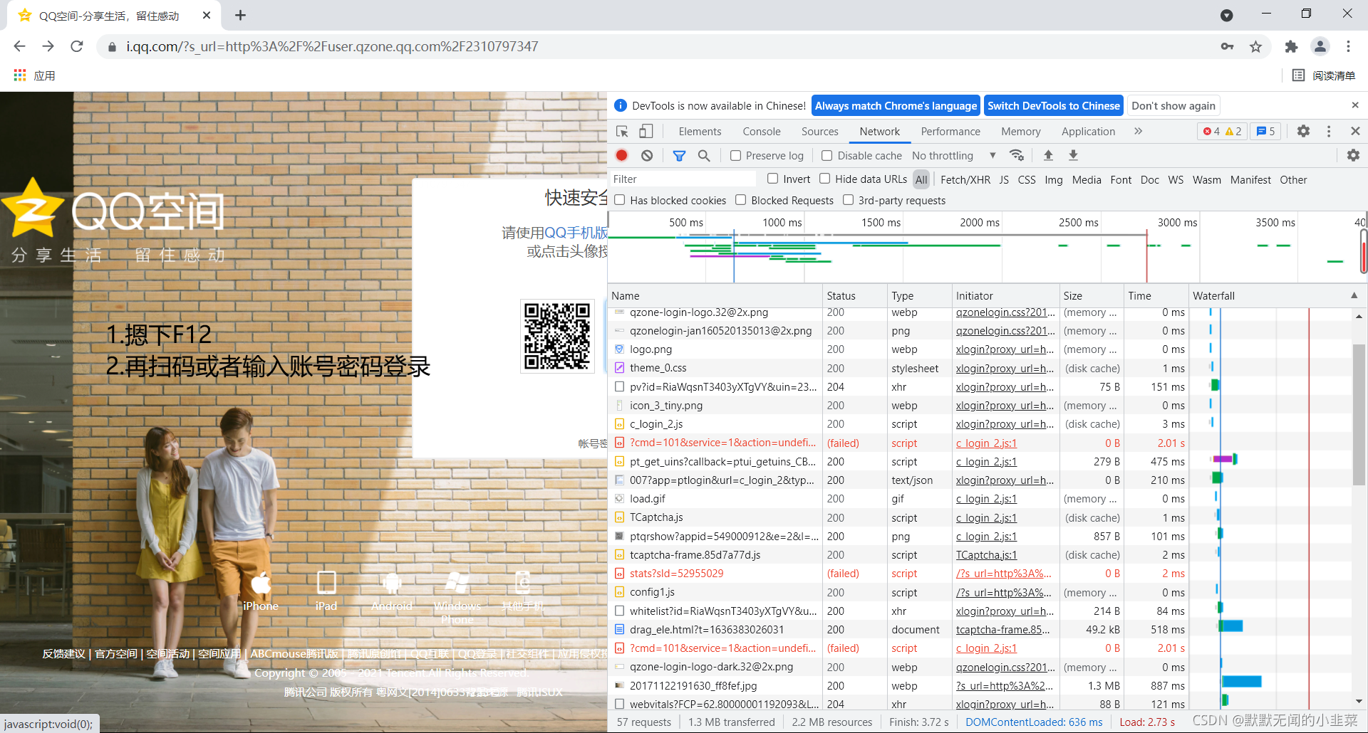Click the export HAR download icon
The width and height of the screenshot is (1368, 733).
pyautogui.click(x=1073, y=155)
